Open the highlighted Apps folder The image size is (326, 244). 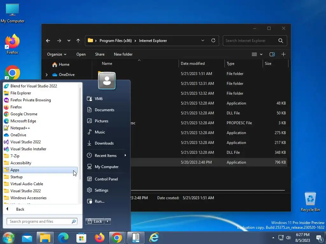(x=40, y=170)
